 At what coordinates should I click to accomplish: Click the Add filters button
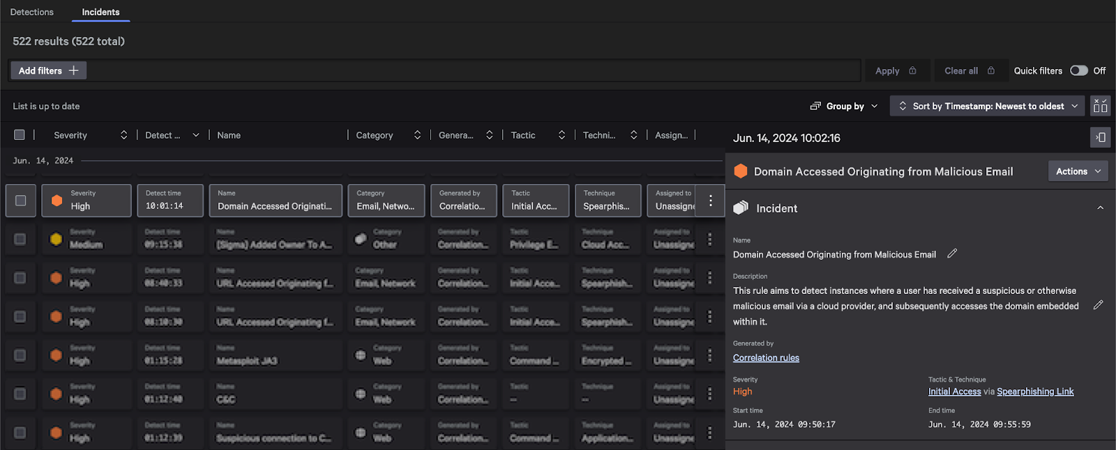click(48, 70)
